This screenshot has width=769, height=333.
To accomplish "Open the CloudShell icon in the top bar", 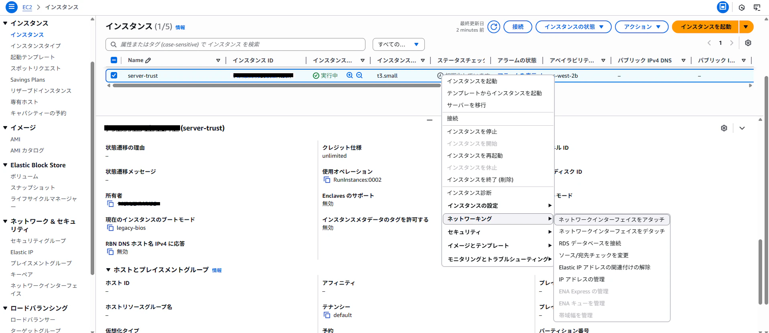I will point(757,7).
